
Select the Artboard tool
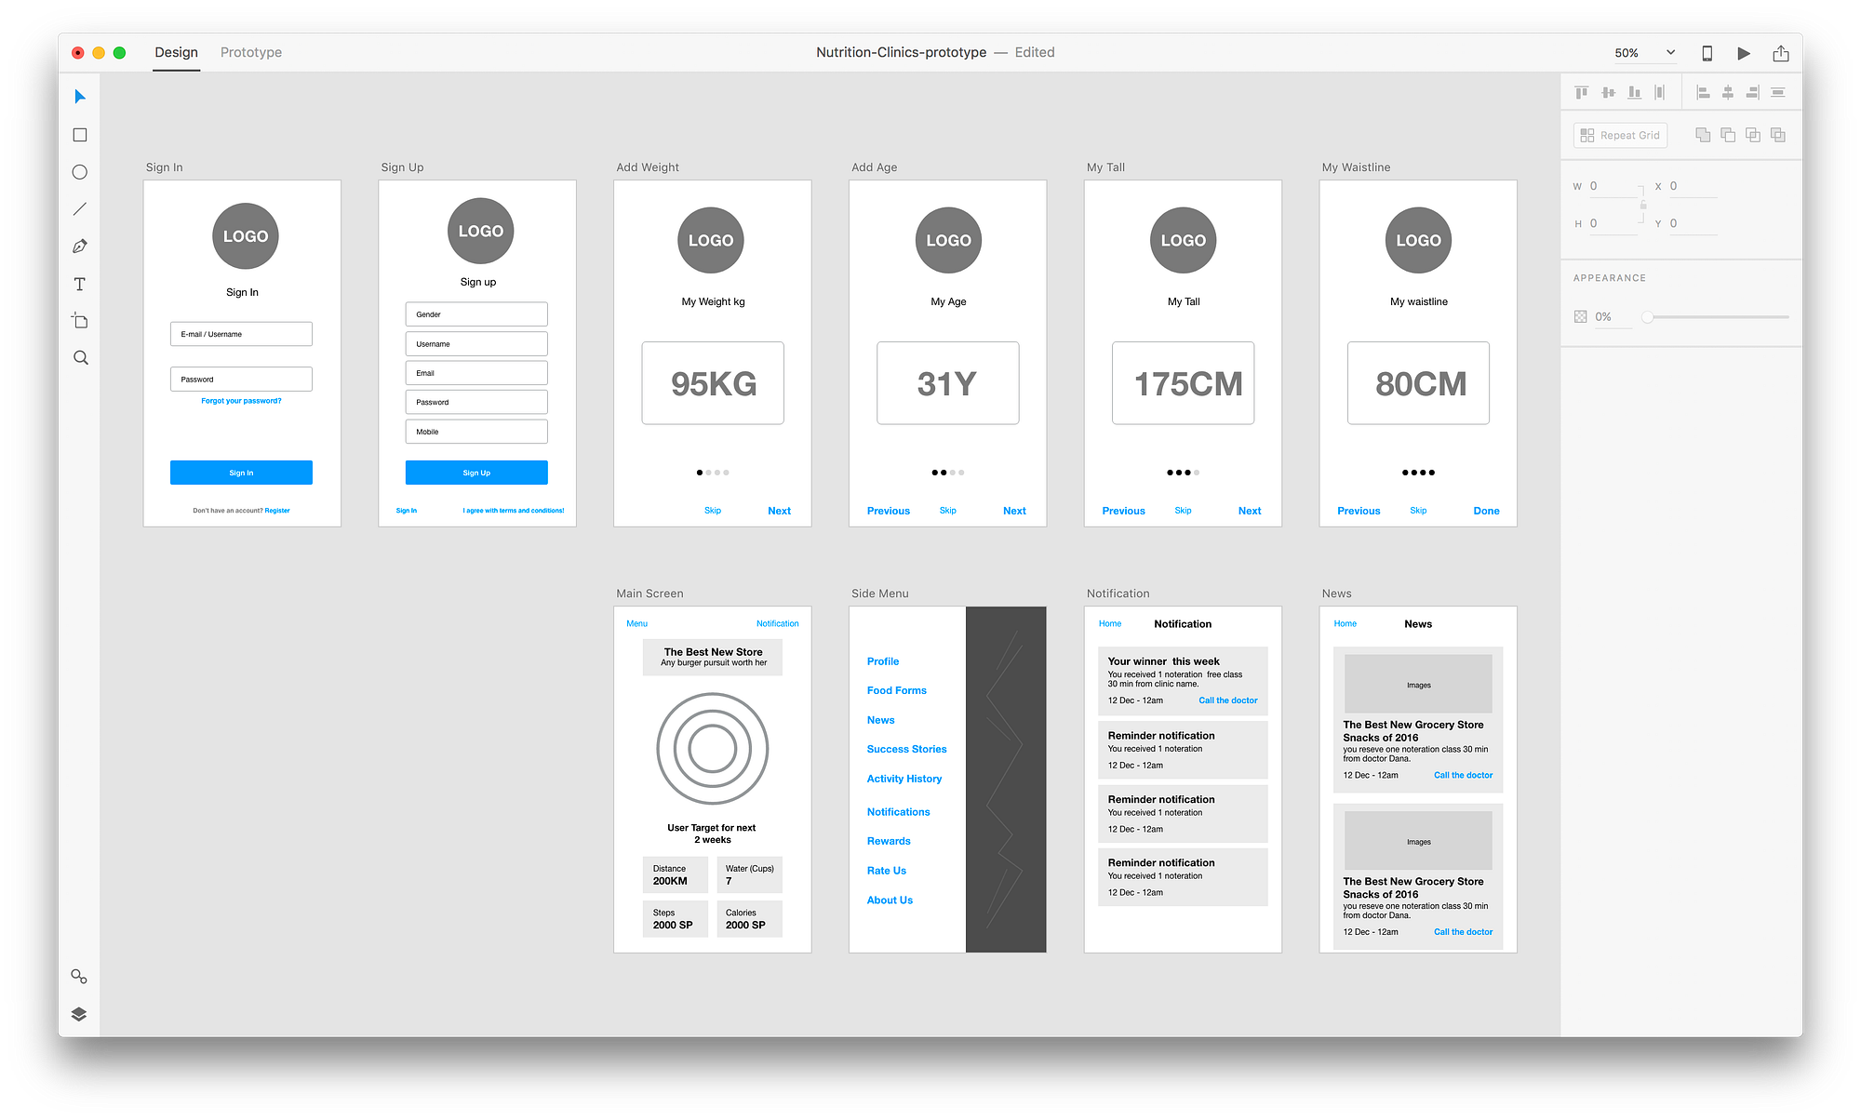80,321
